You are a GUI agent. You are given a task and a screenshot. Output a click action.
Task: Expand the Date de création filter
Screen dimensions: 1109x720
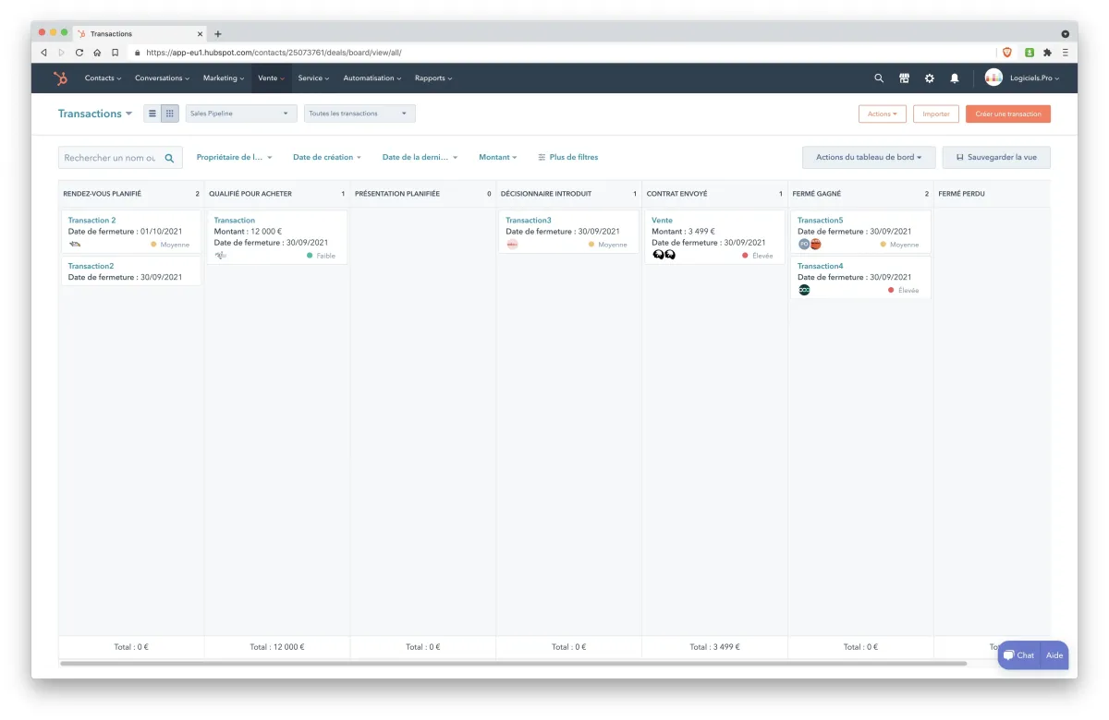327,158
